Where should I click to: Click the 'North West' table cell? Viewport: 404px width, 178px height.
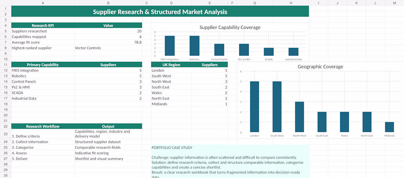[x=172, y=82]
